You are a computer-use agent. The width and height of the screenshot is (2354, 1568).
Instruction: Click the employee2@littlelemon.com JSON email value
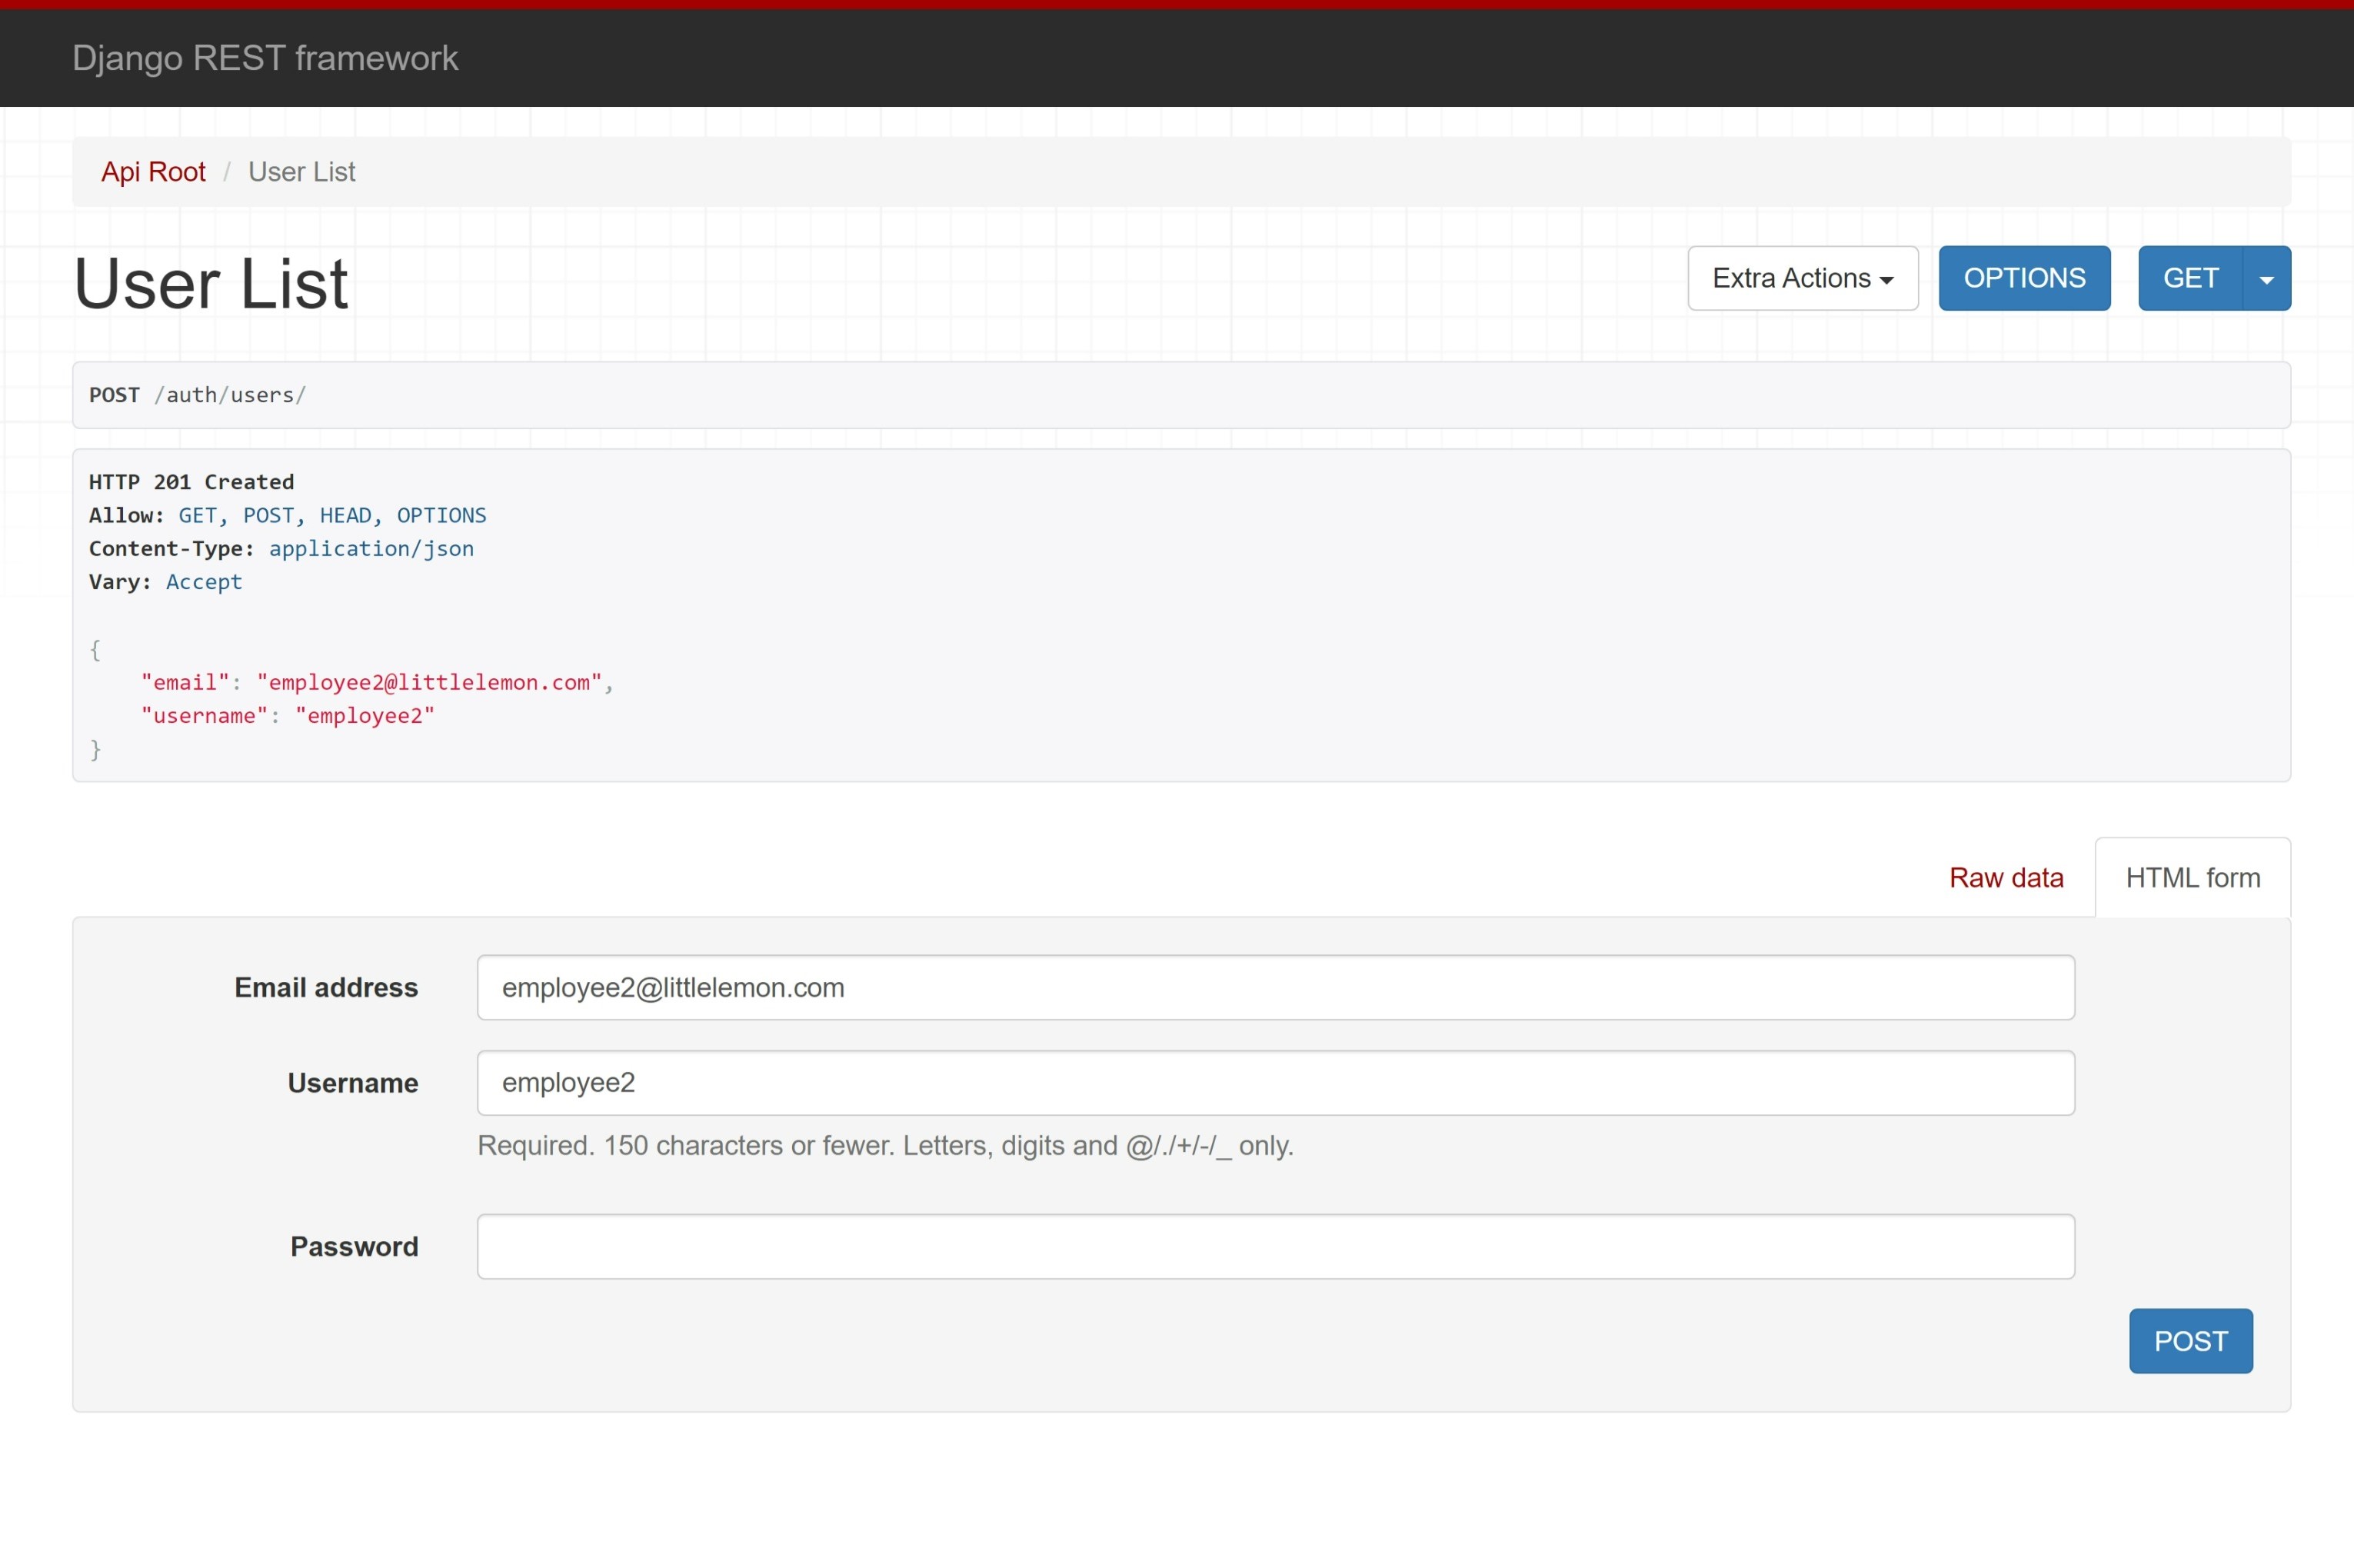coord(429,682)
